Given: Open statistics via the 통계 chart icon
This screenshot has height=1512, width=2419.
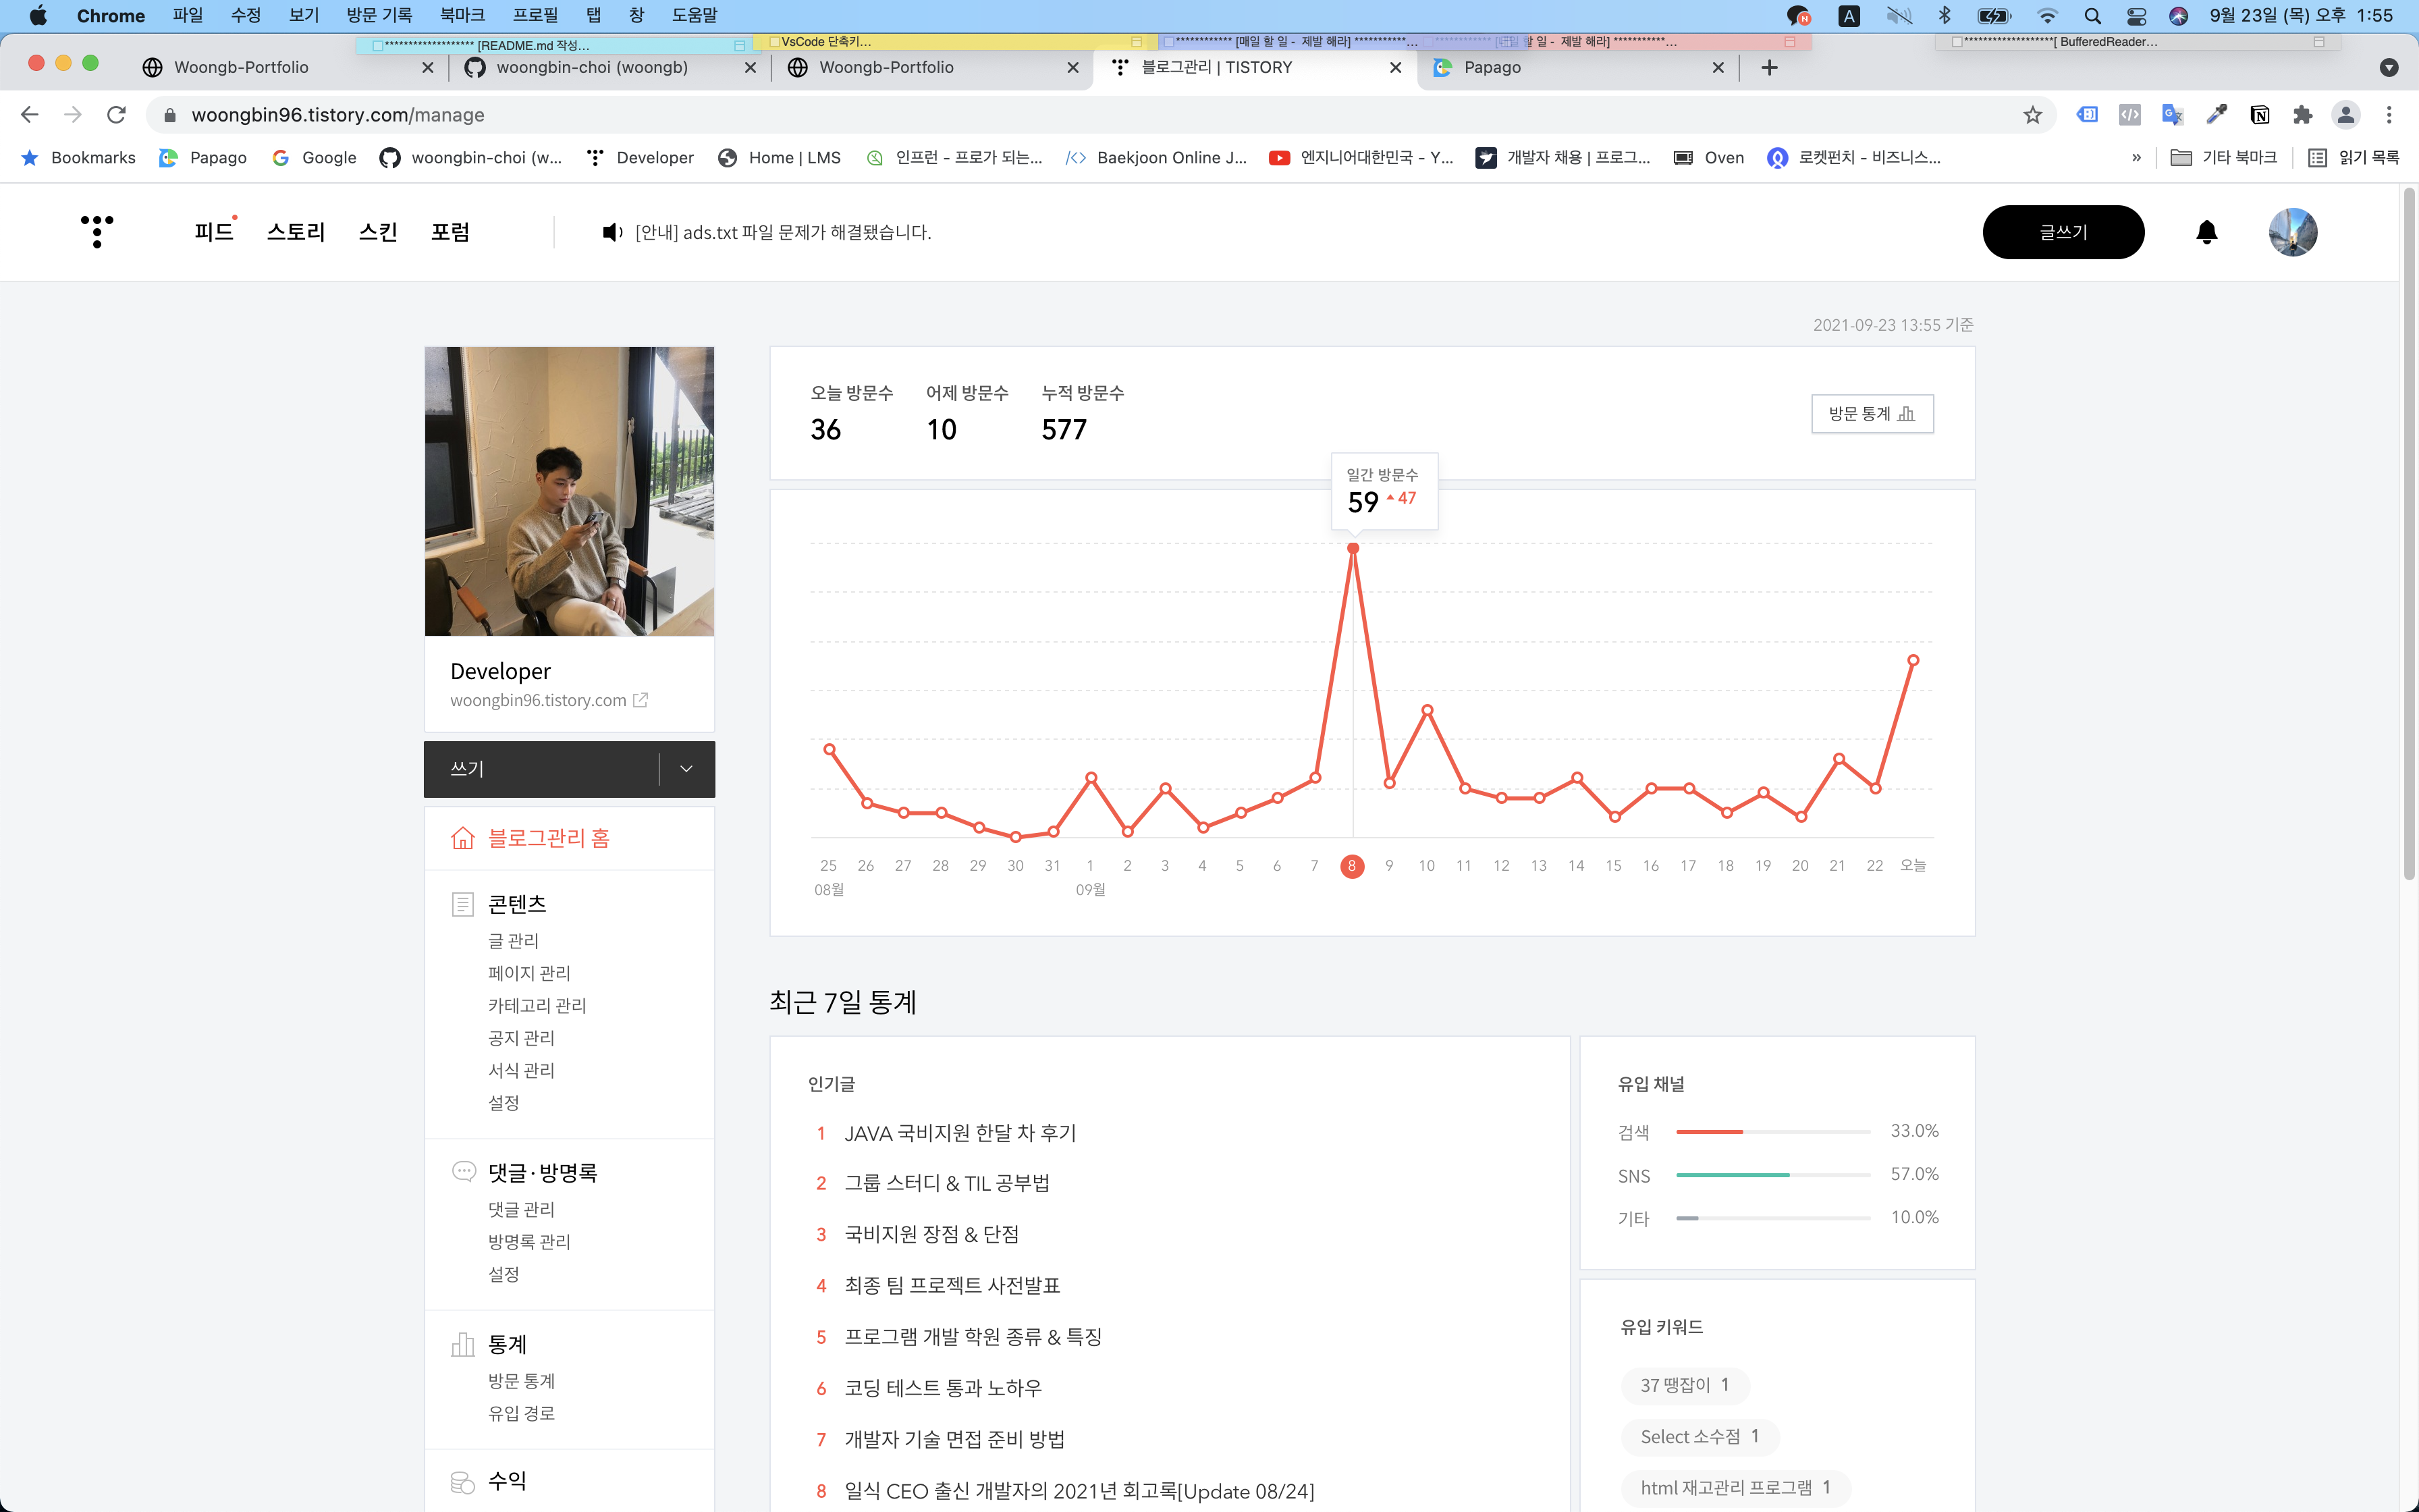Looking at the screenshot, I should coord(463,1344).
